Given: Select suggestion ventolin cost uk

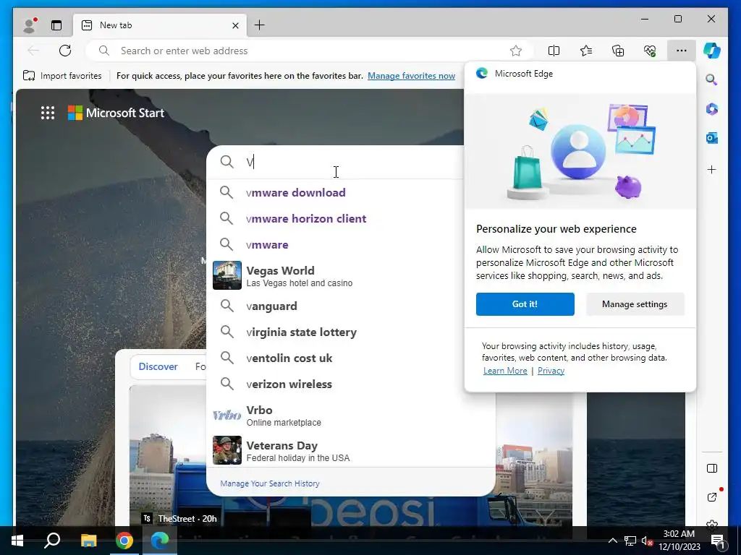Looking at the screenshot, I should click(336, 358).
